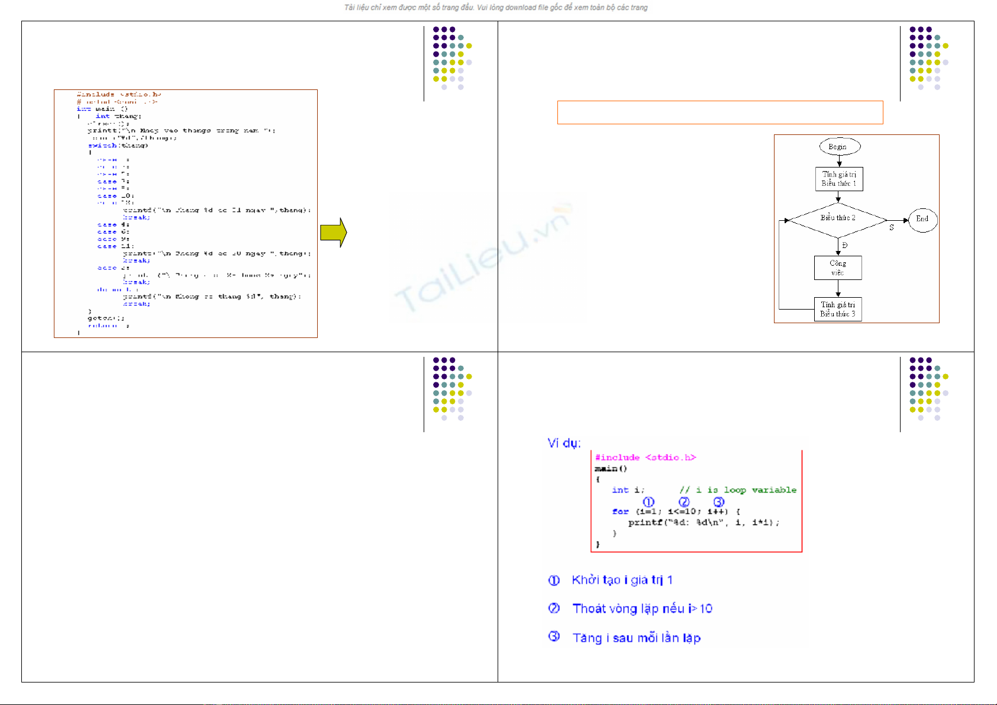Click the circled 3 above the for statement

coord(718,502)
